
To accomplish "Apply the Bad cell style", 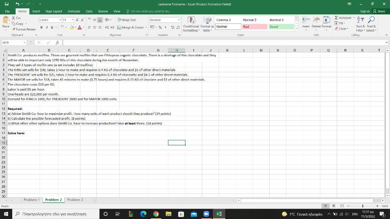I will 255,27.
